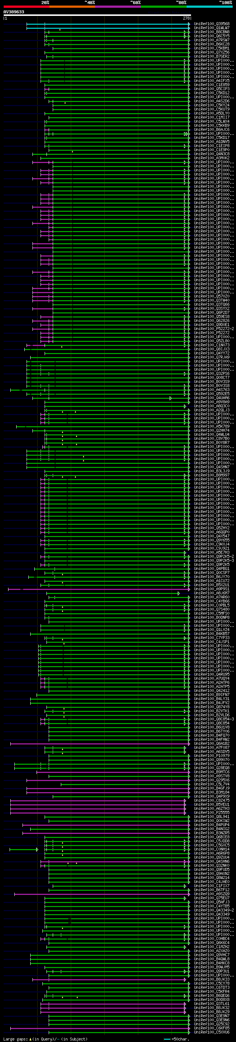Select label UniRef100_O43349-2
The width and height of the screenshot is (236, 1042).
click(x=214, y=910)
